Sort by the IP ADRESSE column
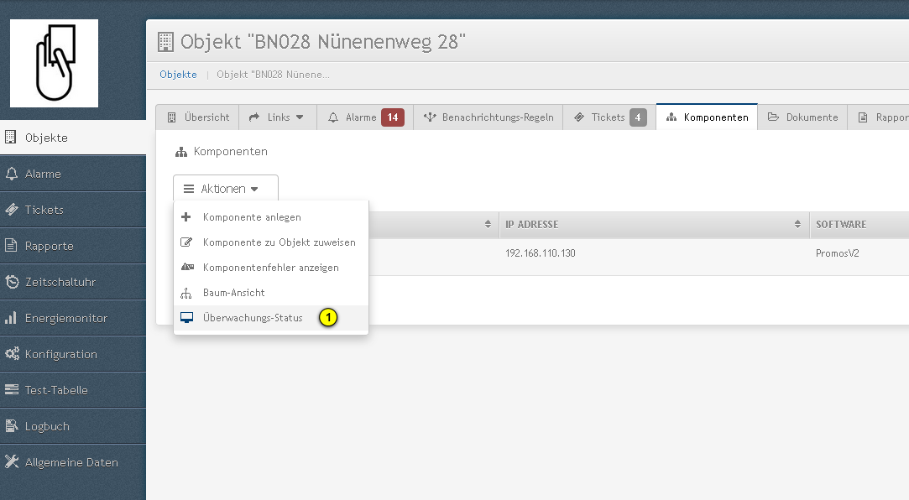Screen dimensions: 909x500 654,224
